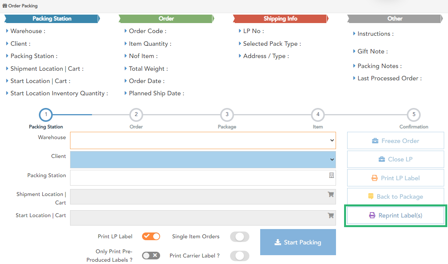Image resolution: width=448 pixels, height=264 pixels.
Task: Toggle Only Print Pre-Produced Labels switch
Action: [x=151, y=256]
